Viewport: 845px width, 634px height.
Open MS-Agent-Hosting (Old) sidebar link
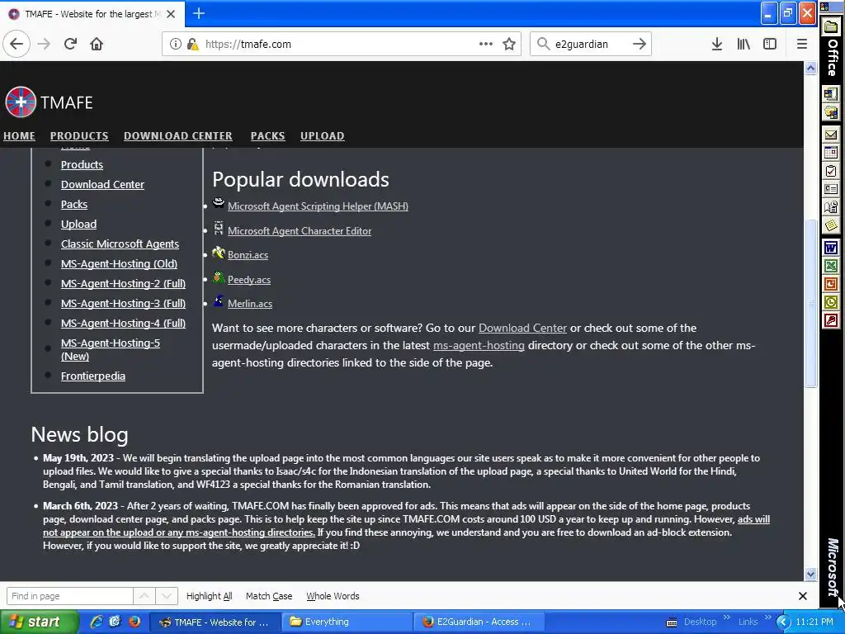coord(119,263)
